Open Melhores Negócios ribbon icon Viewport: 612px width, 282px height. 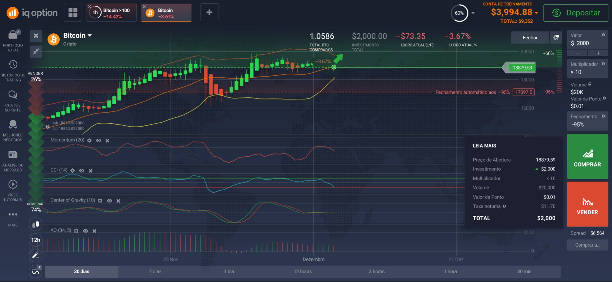pyautogui.click(x=13, y=124)
